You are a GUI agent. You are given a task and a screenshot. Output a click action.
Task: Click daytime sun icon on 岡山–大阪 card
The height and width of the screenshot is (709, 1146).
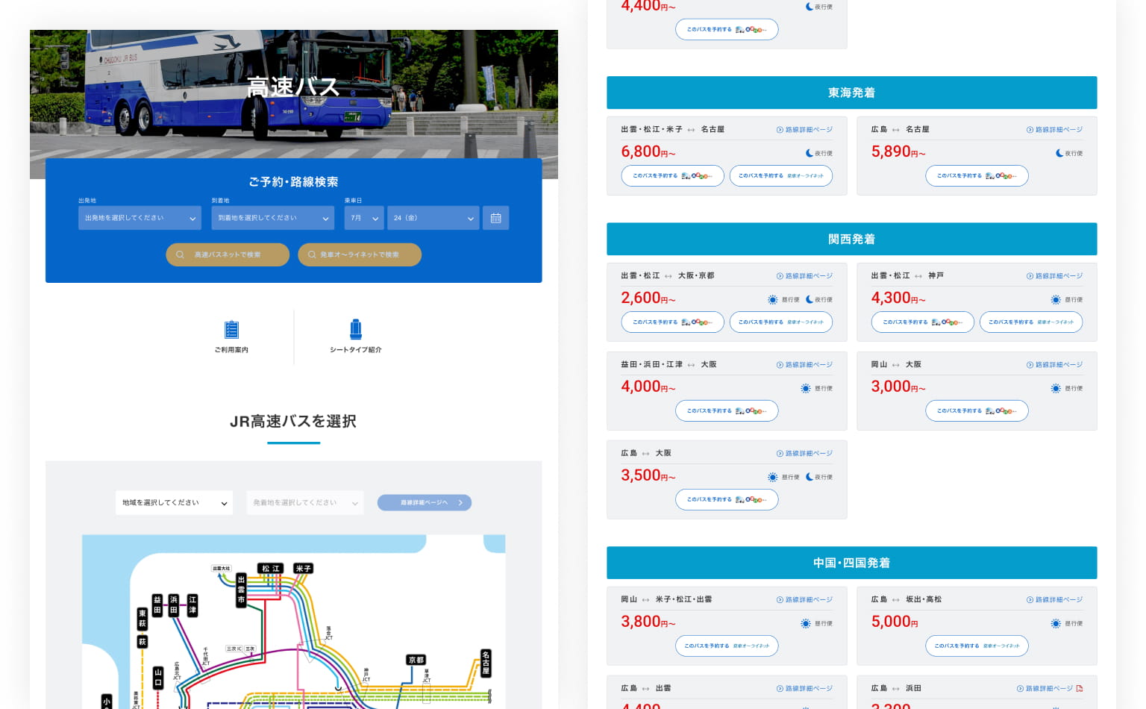click(x=1056, y=388)
